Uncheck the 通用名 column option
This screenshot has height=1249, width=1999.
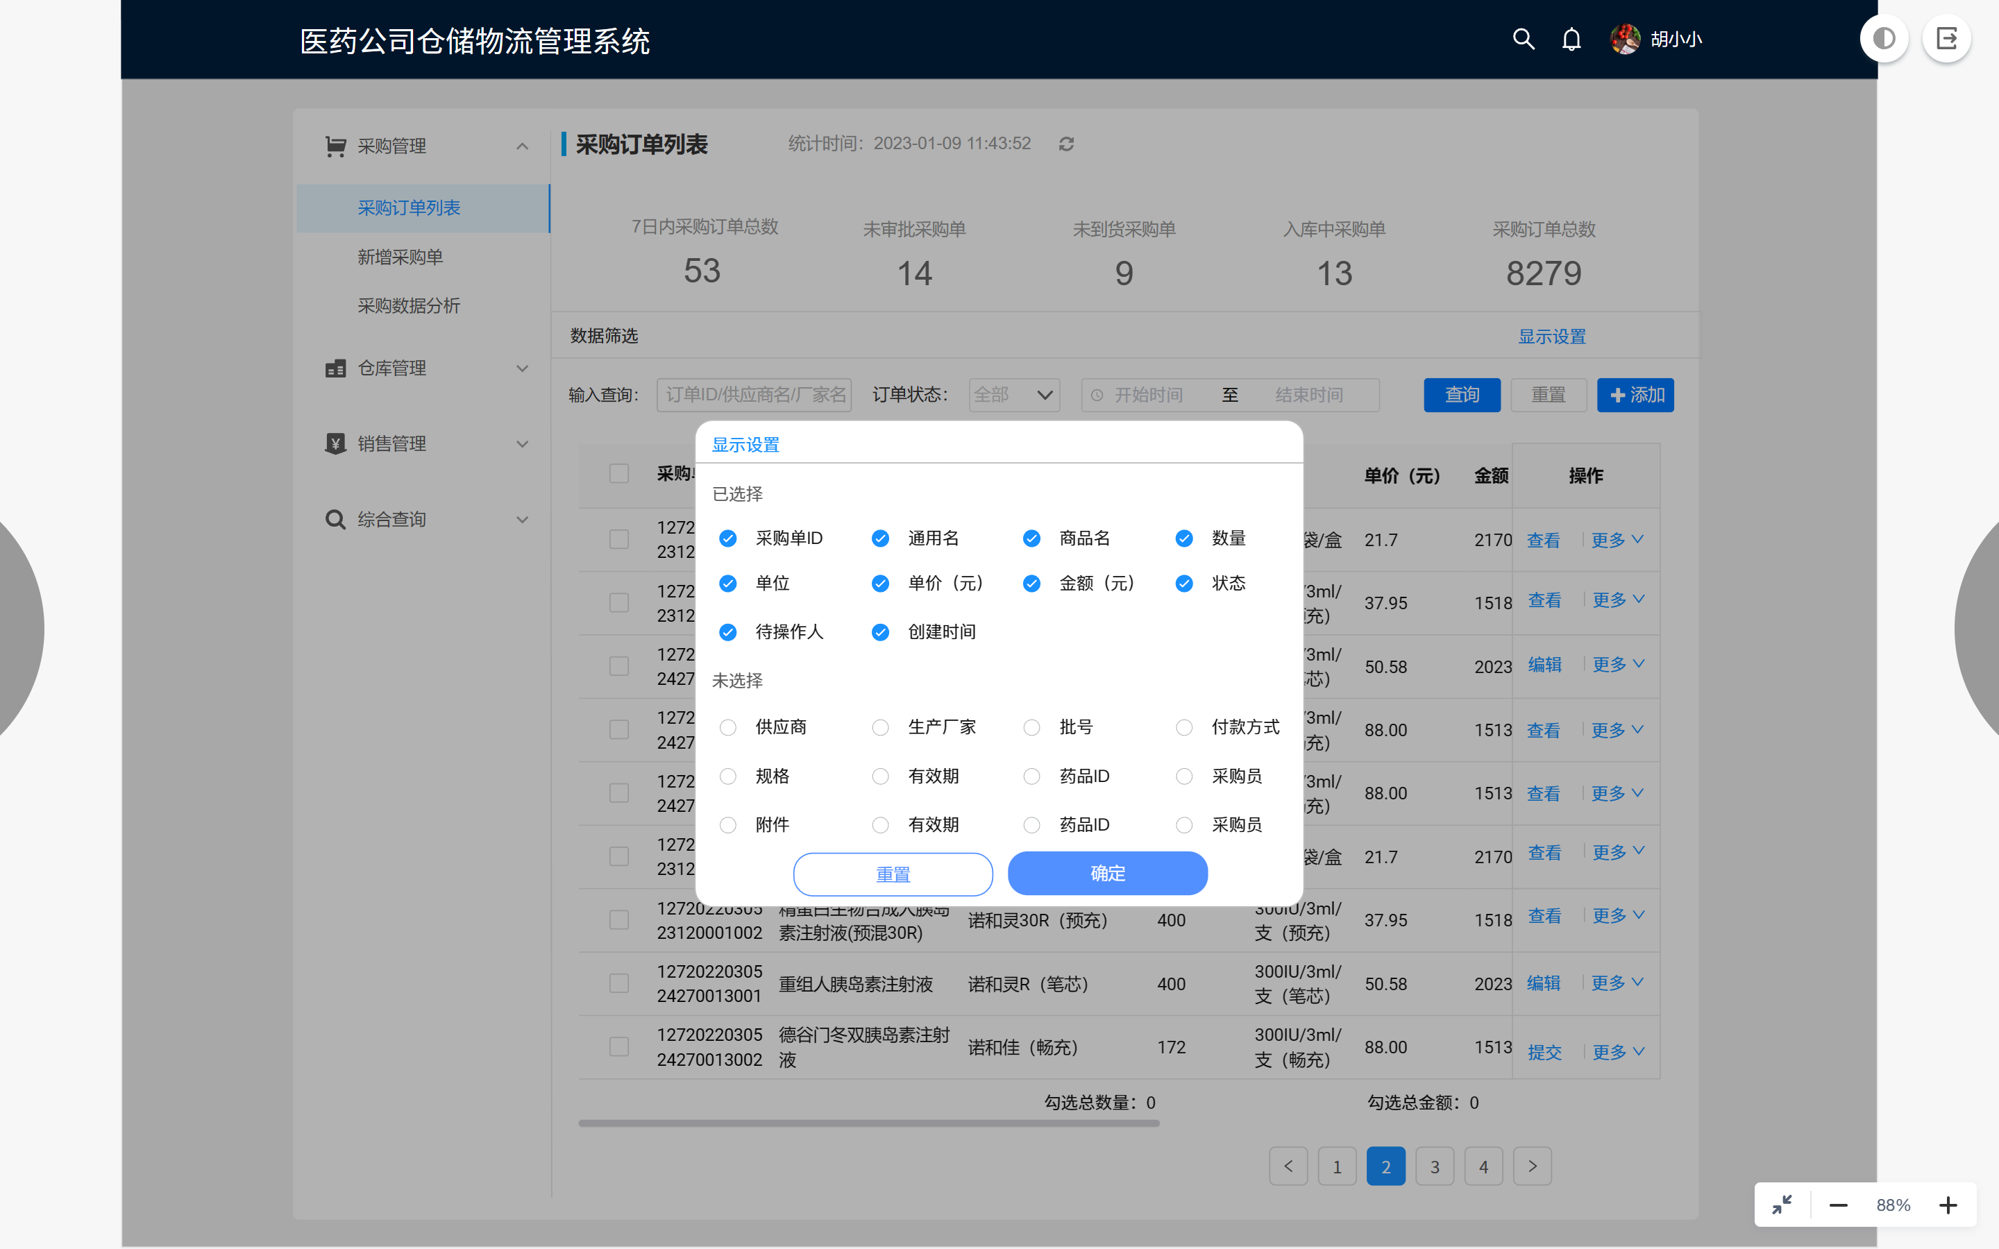[x=881, y=538]
